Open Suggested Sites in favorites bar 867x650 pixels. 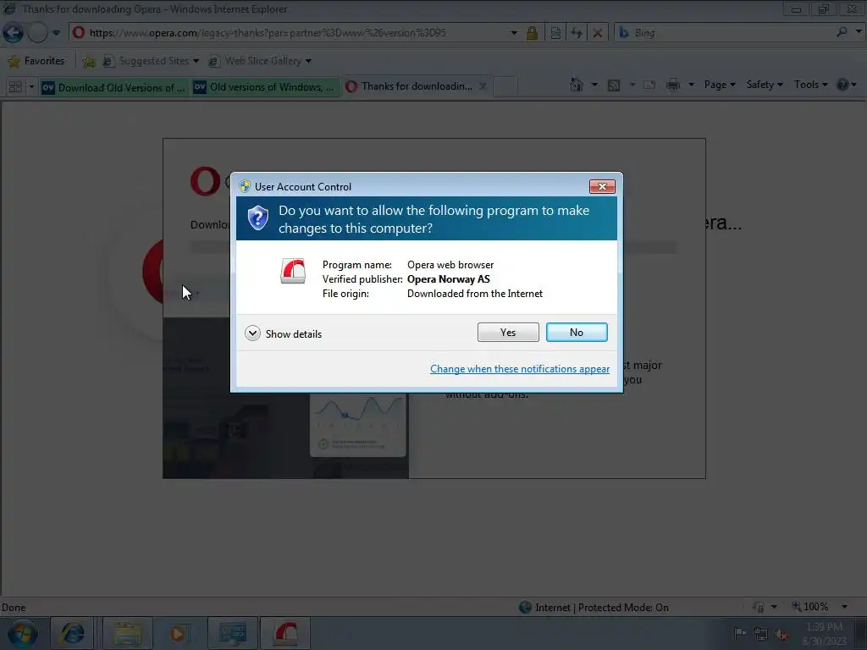(151, 61)
